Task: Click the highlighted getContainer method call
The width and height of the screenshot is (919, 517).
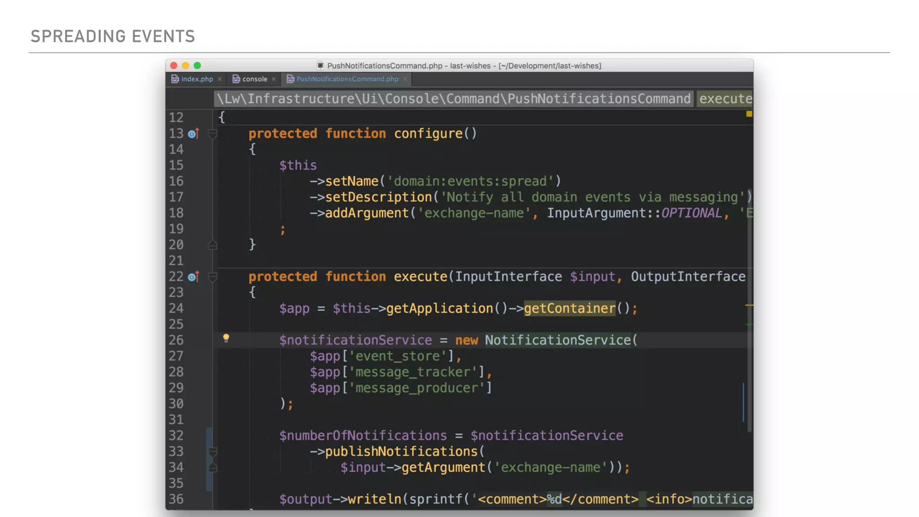Action: click(x=569, y=308)
